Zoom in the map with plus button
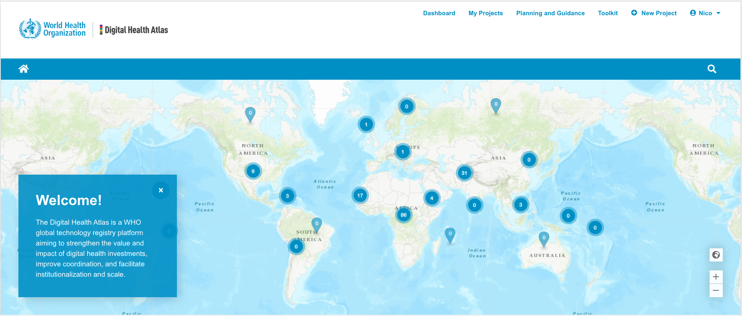Screen dimensions: 742x316 (x=716, y=277)
